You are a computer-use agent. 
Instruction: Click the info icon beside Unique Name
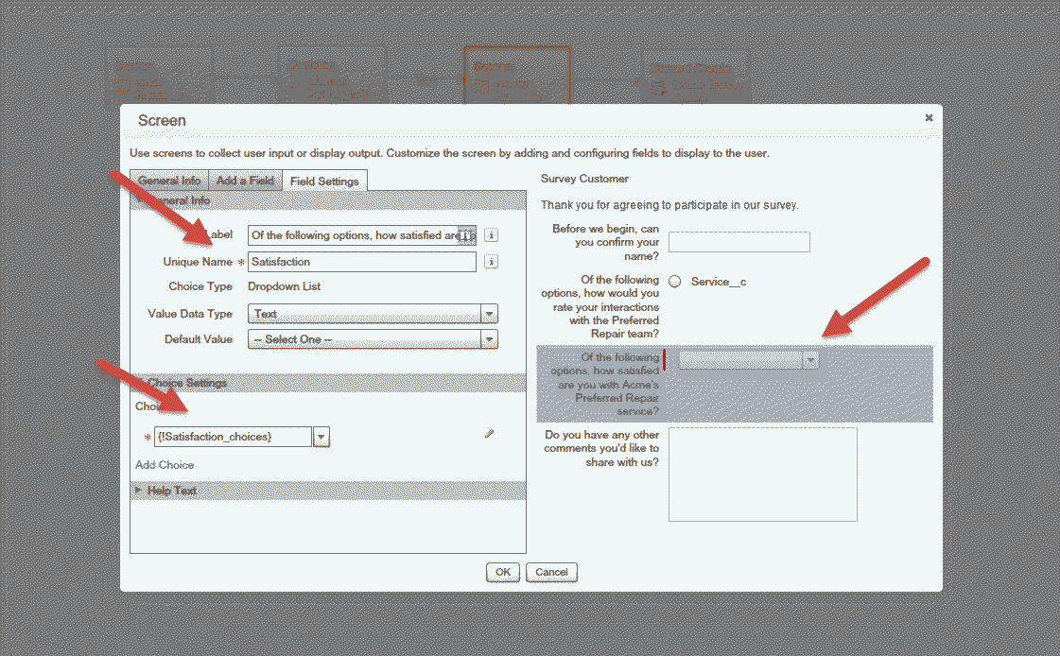click(x=492, y=262)
